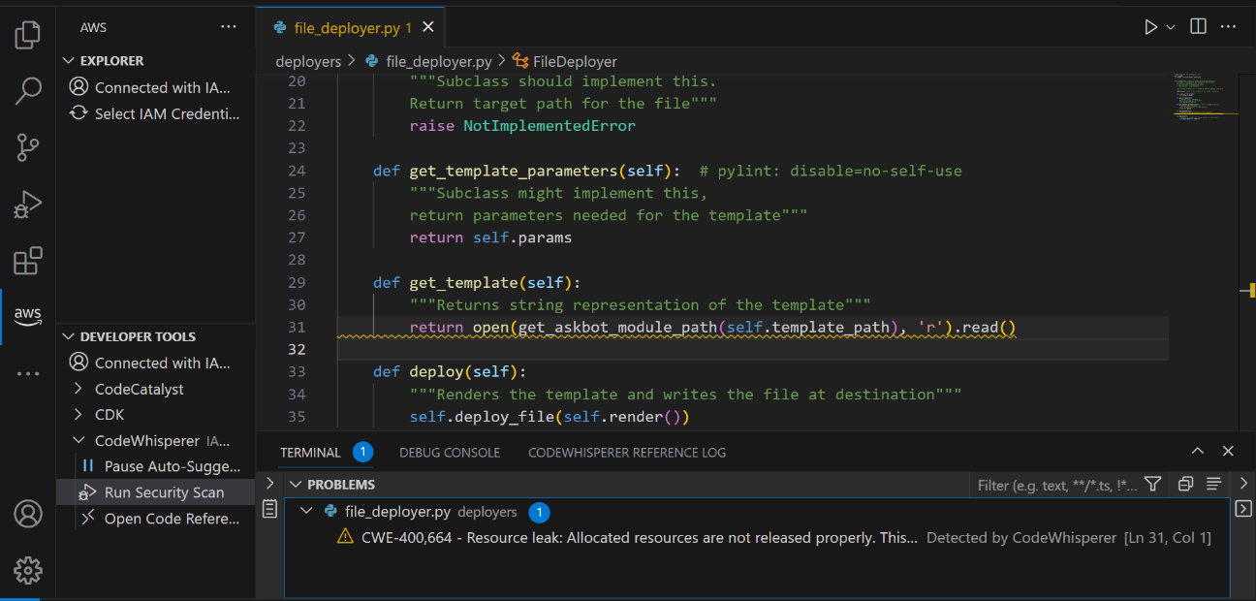The width and height of the screenshot is (1256, 601).
Task: Click the AWS toolkit icon in activity bar
Action: [x=28, y=315]
